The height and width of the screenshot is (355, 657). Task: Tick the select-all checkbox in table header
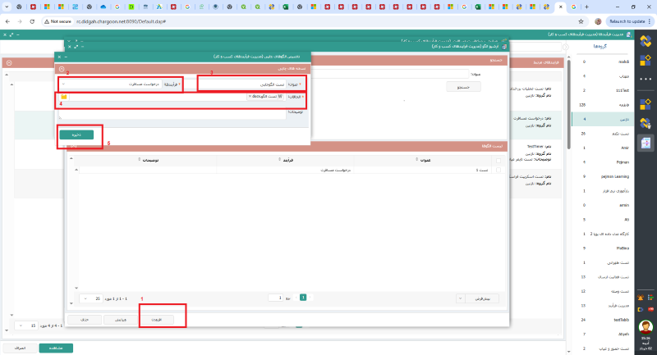pos(498,161)
